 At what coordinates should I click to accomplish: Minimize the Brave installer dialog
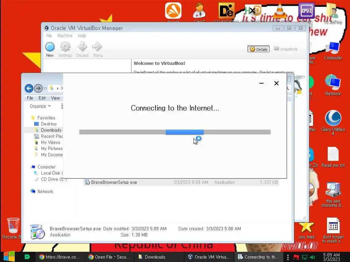261,83
